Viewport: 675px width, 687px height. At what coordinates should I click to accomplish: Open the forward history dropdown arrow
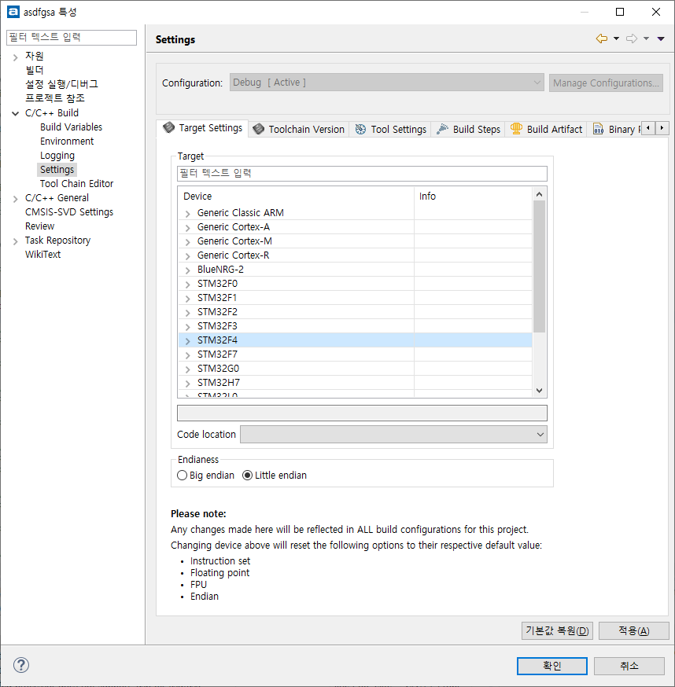(x=646, y=39)
